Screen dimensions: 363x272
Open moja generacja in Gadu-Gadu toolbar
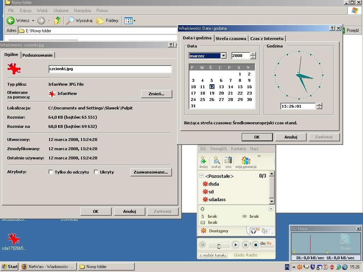pyautogui.click(x=246, y=162)
